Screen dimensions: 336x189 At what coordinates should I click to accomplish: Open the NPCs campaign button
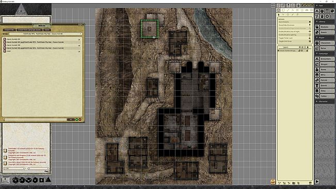(x=327, y=75)
